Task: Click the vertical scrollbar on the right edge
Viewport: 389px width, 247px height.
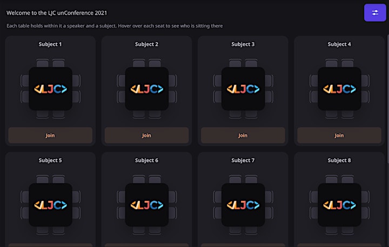Action: coord(388,99)
